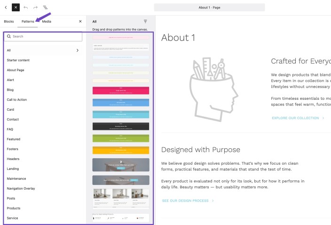Focus the pattern Search field
Viewport: 331px width, 225px height.
[43, 36]
